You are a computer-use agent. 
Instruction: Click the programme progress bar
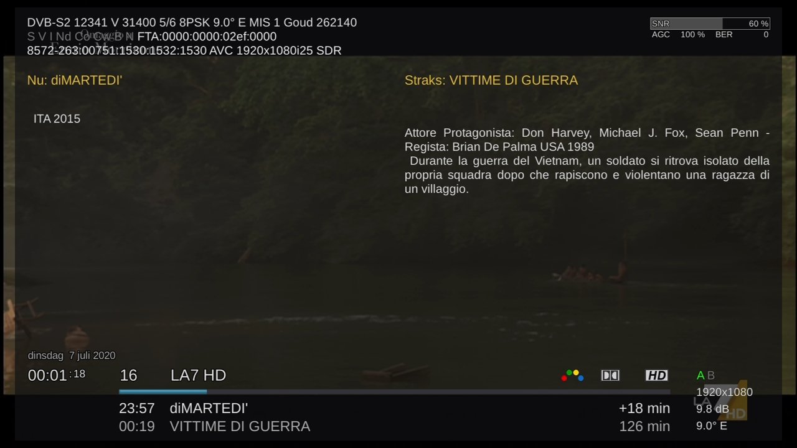coord(394,391)
